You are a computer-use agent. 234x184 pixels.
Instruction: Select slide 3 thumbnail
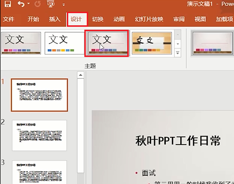click(x=39, y=172)
